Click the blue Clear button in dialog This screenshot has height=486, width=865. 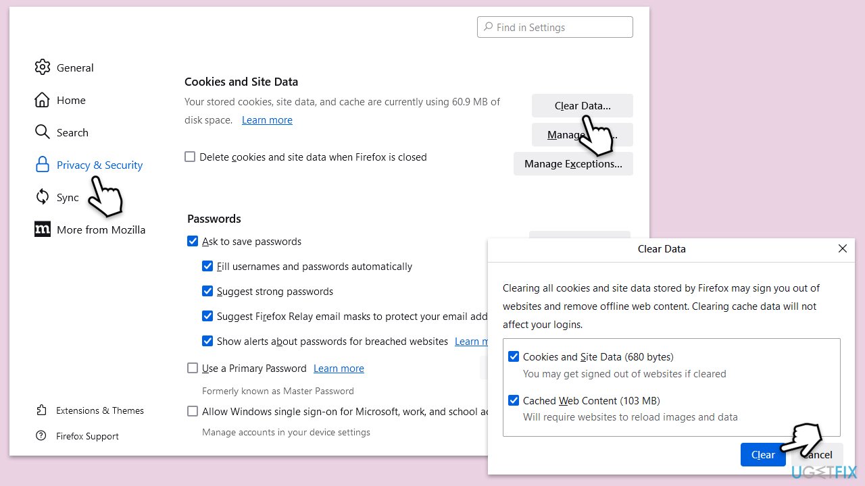click(763, 454)
